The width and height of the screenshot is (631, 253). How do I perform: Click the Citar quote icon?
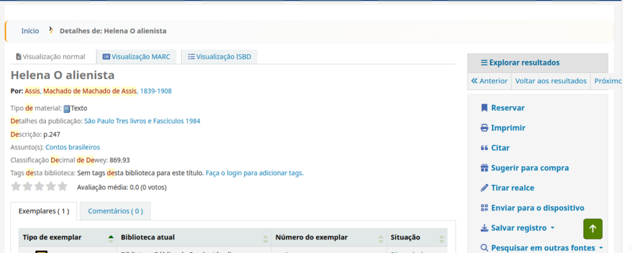click(x=484, y=148)
